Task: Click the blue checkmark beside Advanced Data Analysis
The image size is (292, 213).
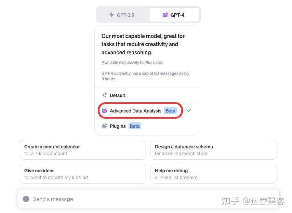Action: pyautogui.click(x=189, y=110)
